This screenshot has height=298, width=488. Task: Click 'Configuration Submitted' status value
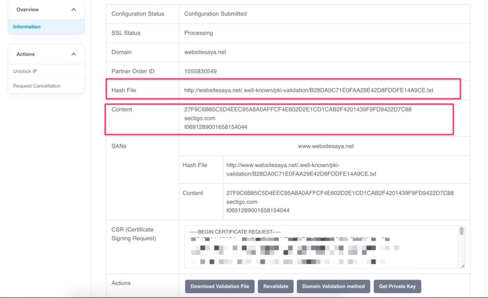point(215,14)
